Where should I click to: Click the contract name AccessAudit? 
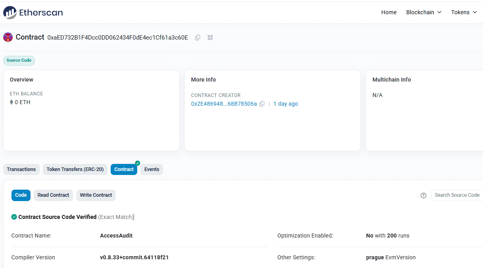(x=116, y=236)
